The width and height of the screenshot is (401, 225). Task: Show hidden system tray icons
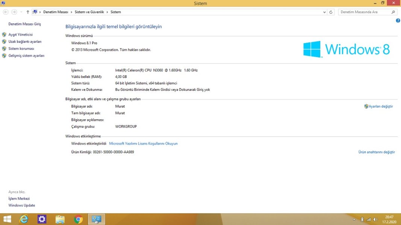tap(354, 219)
